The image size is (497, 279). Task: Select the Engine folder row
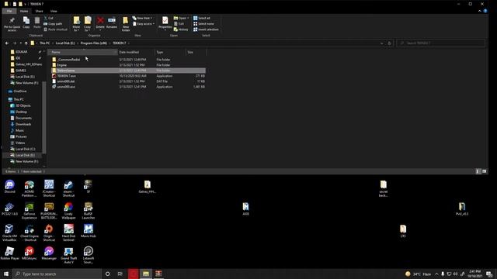click(x=128, y=65)
